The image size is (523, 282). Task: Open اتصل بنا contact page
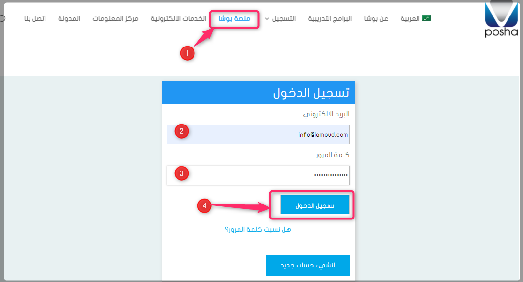pos(35,18)
